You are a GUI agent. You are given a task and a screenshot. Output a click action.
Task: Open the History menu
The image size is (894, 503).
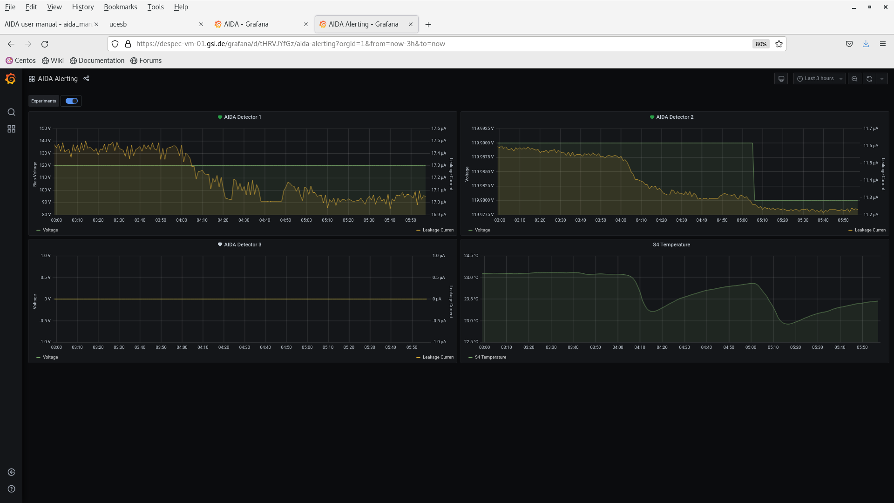83,7
